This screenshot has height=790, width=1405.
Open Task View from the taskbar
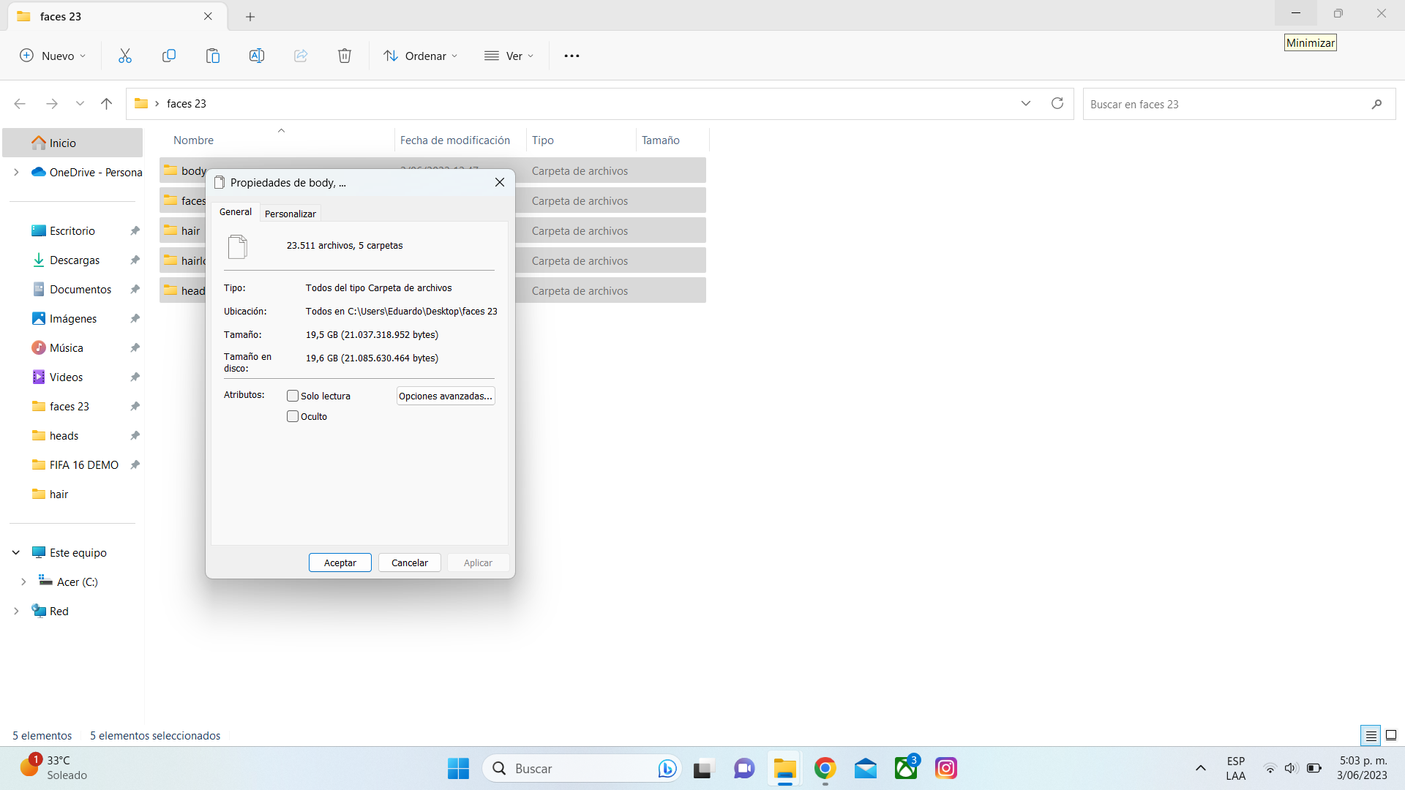(x=702, y=768)
